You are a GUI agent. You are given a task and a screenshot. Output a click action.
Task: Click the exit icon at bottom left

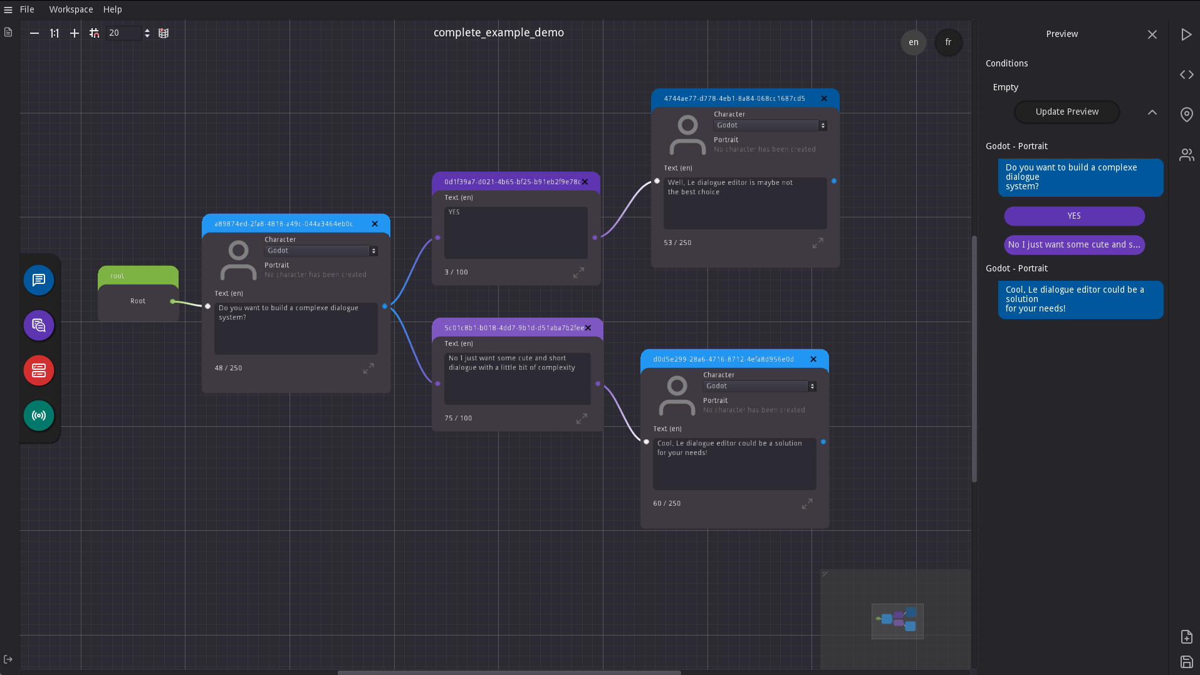point(8,659)
